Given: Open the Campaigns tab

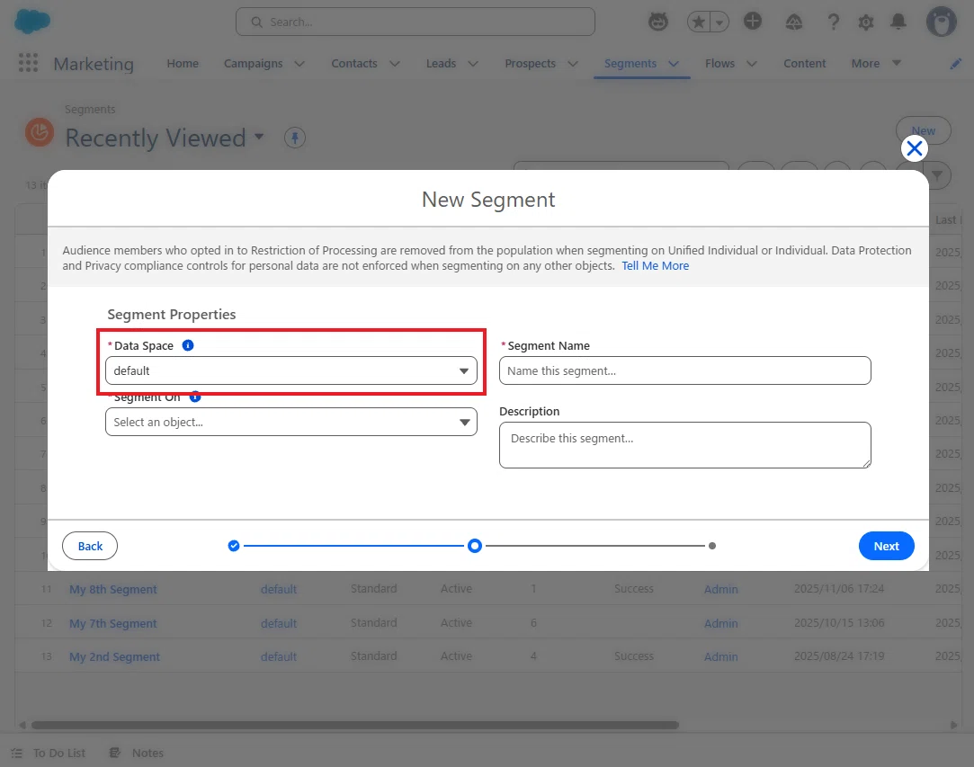Looking at the screenshot, I should coord(253,63).
